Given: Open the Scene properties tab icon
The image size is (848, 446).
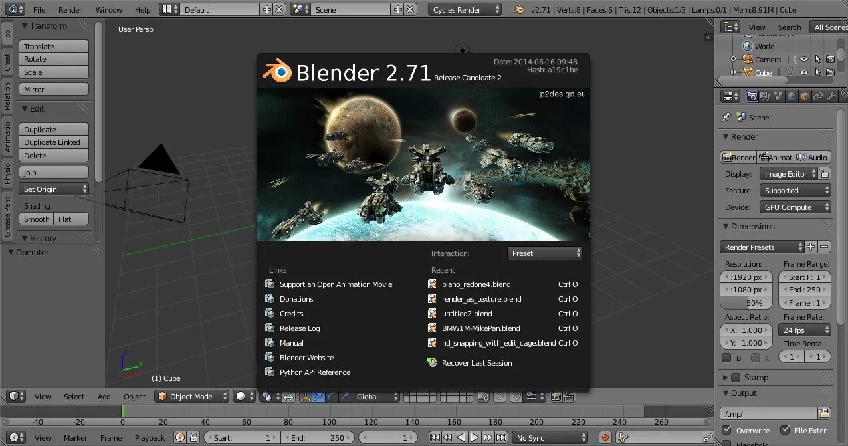Looking at the screenshot, I should click(778, 96).
